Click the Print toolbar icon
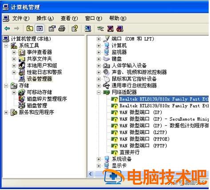Screen dimensions: 210x190 pyautogui.click(x=62, y=28)
